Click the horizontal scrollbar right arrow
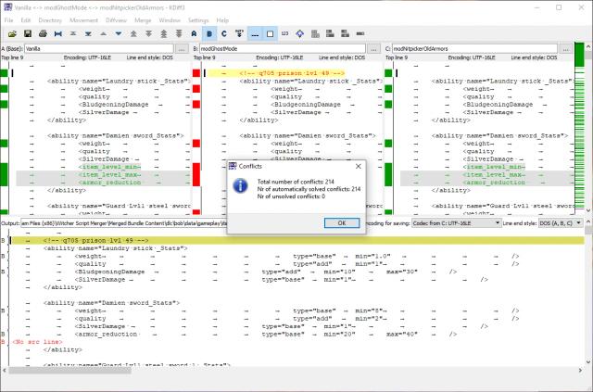This screenshot has width=593, height=392. (x=581, y=371)
